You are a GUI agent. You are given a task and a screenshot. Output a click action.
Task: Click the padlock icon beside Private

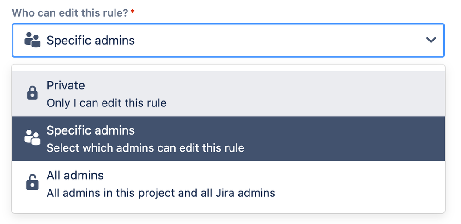point(32,93)
